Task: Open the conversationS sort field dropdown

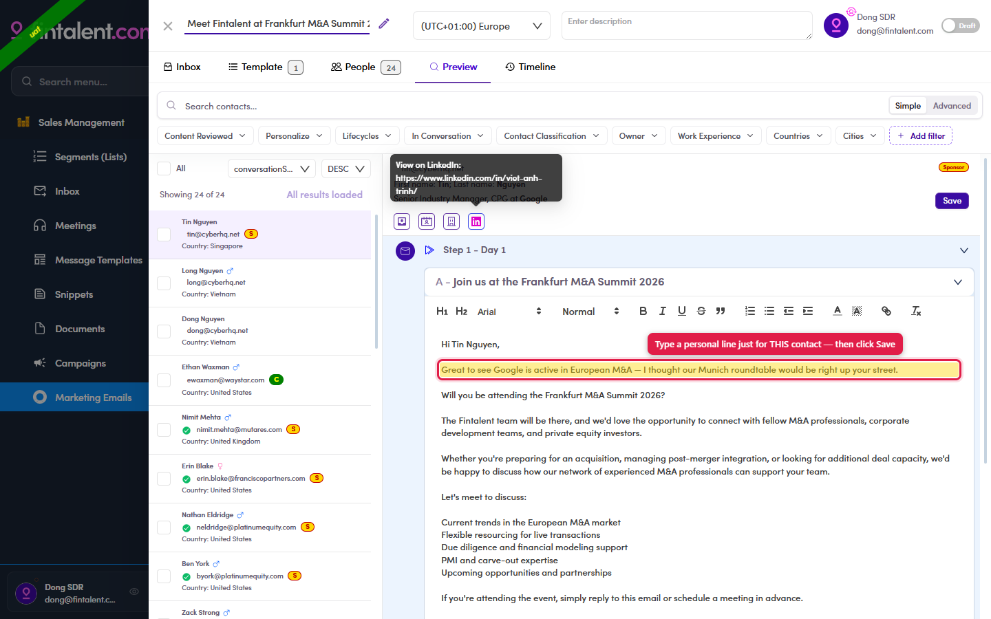Action: tap(272, 169)
